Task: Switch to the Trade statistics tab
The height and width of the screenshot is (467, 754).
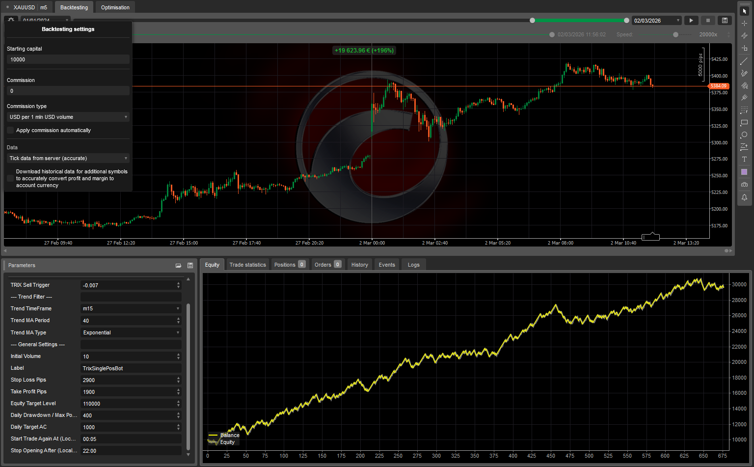Action: click(247, 265)
